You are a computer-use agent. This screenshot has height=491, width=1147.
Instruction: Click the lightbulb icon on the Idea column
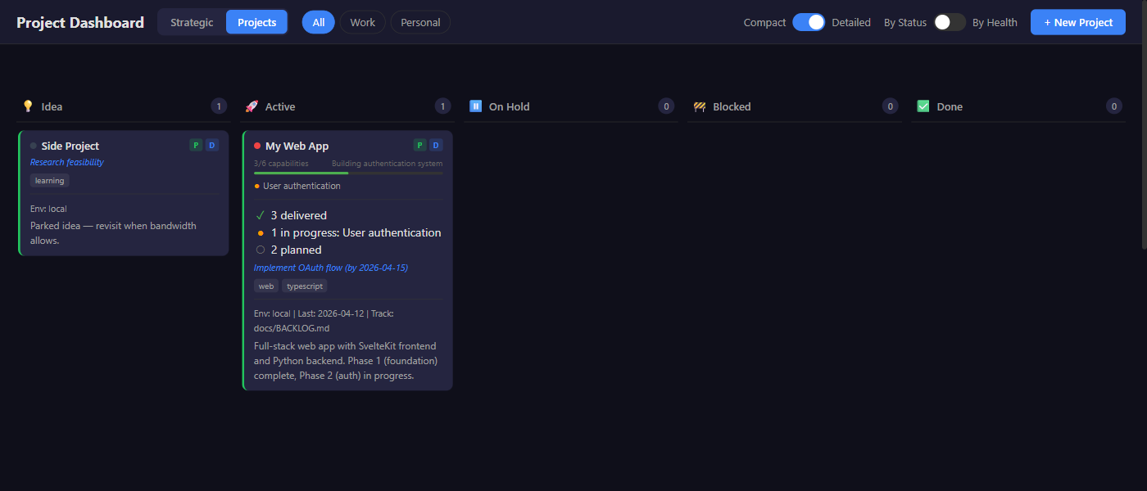29,106
